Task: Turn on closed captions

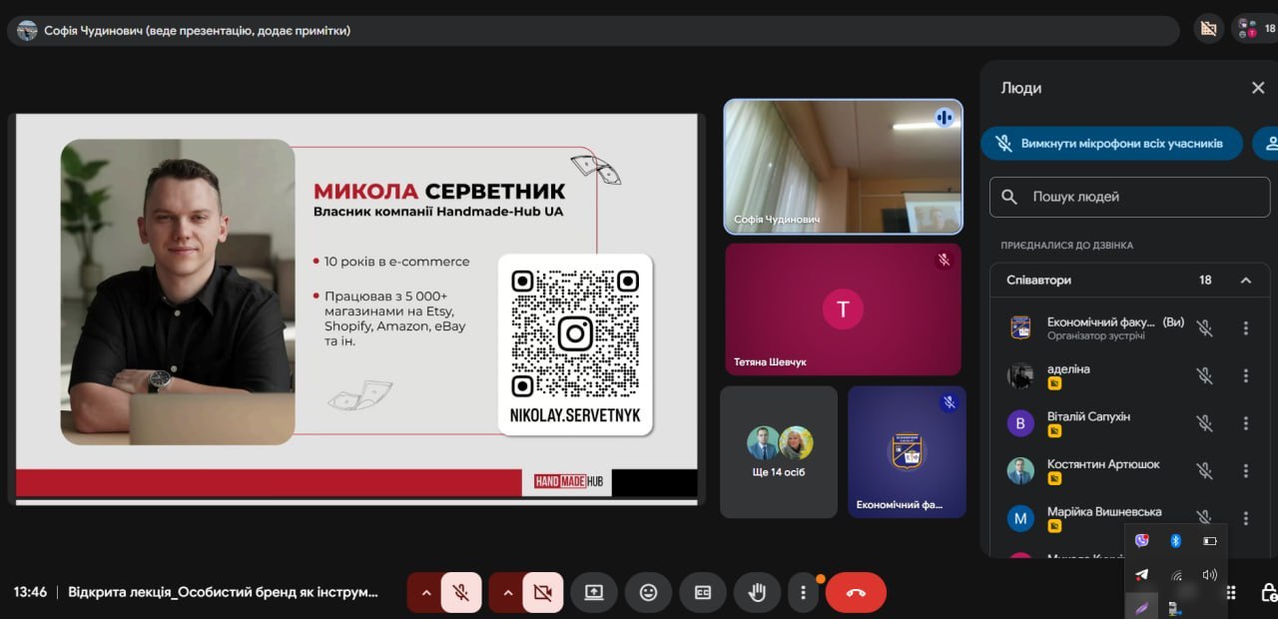Action: pos(703,592)
